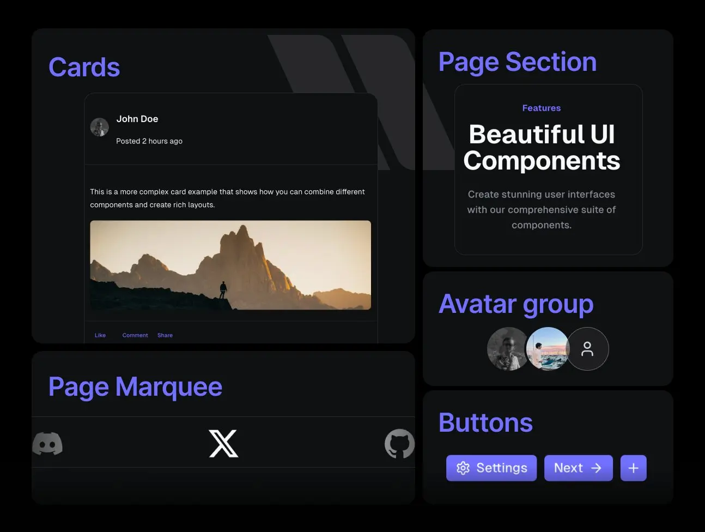The width and height of the screenshot is (705, 532).
Task: Click the X logo in the marquee
Action: point(223,443)
